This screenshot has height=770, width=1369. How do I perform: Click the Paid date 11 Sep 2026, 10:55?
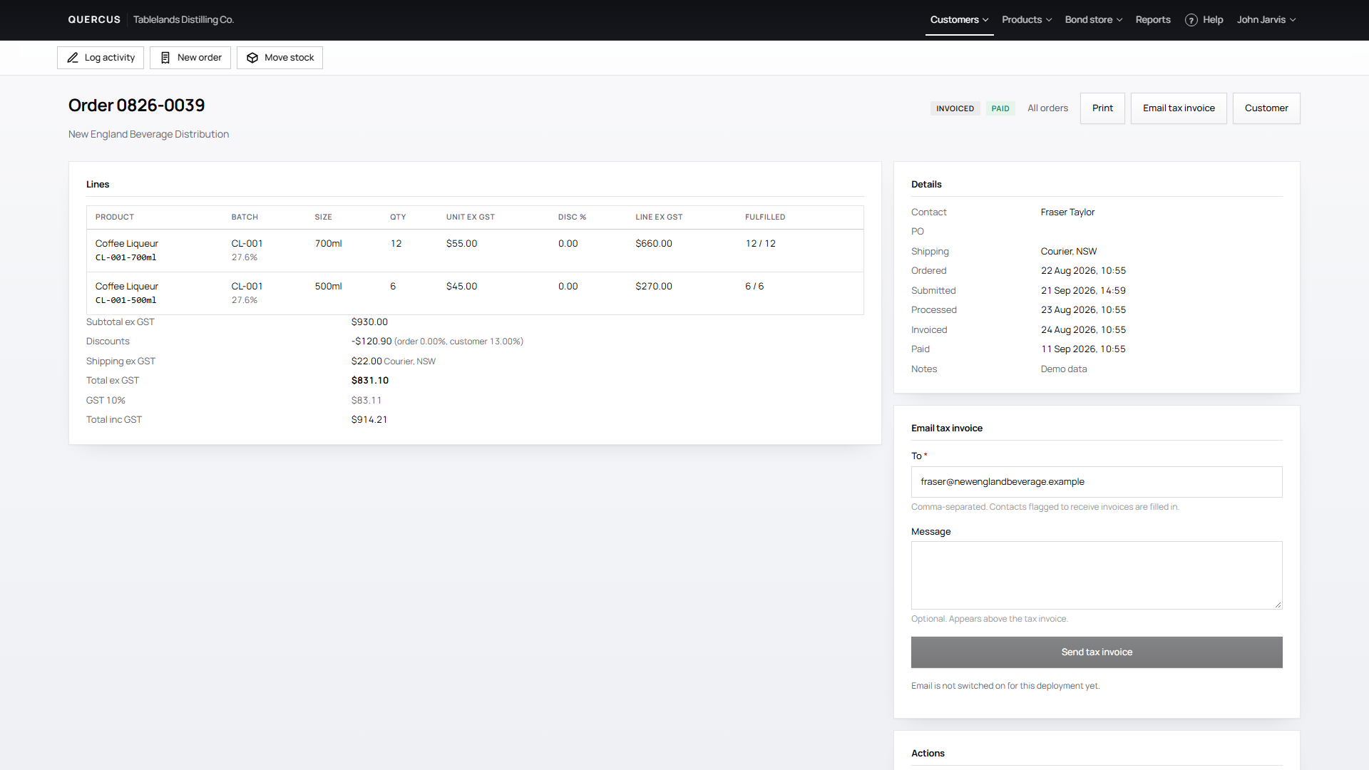[x=1083, y=349]
